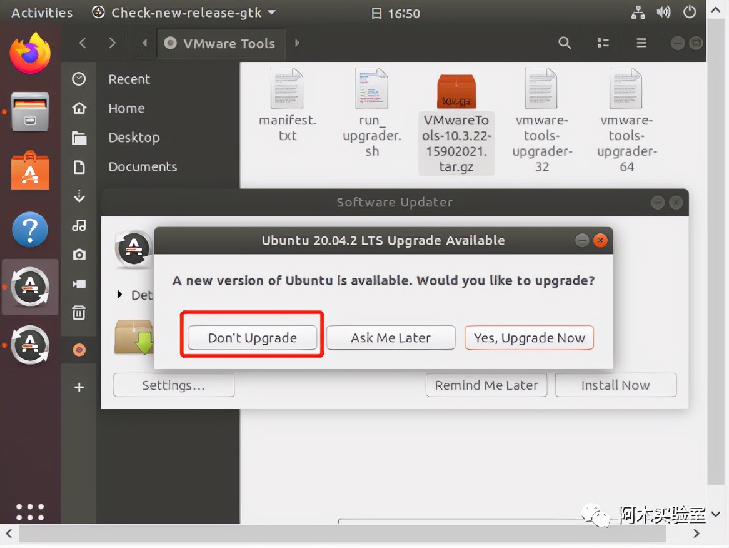The width and height of the screenshot is (729, 548).
Task: Go to Home in sidebar
Action: pyautogui.click(x=126, y=108)
